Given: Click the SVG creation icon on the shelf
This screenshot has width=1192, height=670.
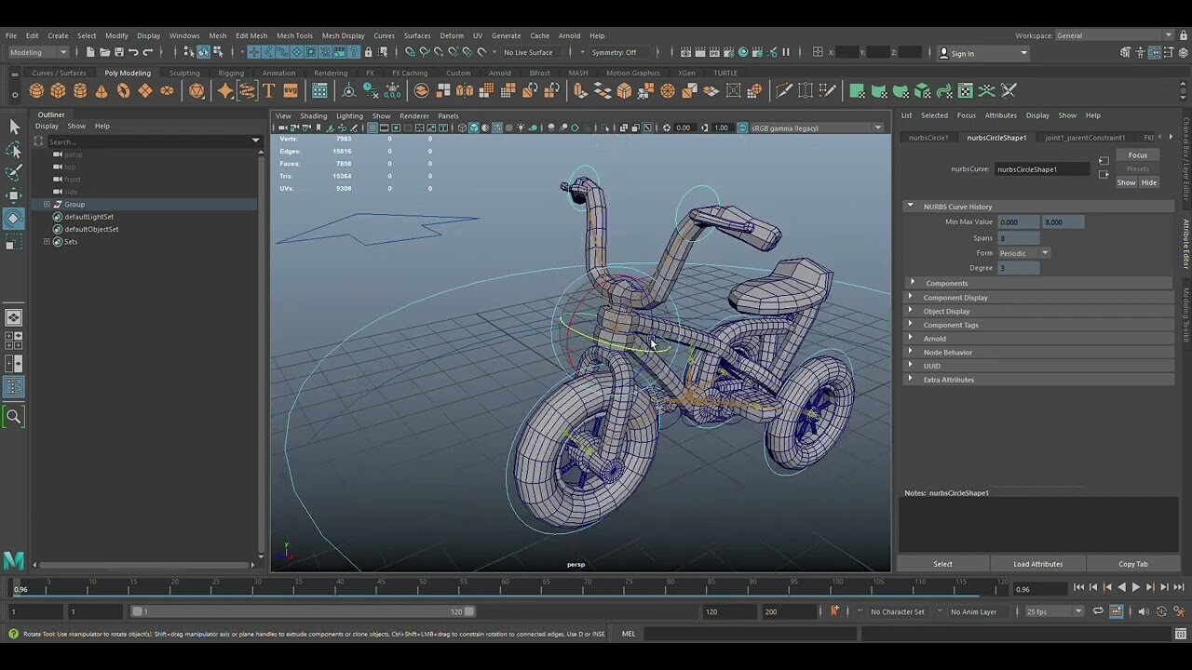Looking at the screenshot, I should (289, 90).
